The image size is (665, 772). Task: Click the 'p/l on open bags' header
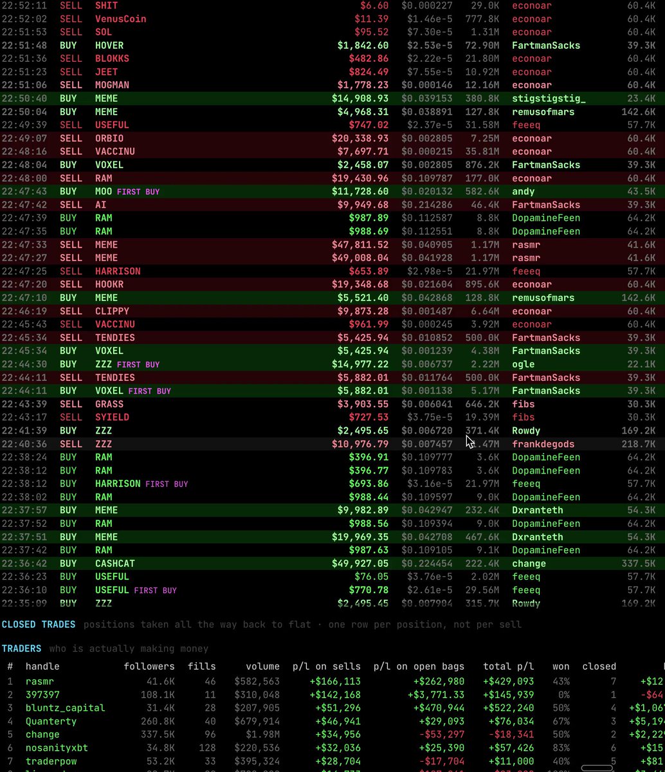pyautogui.click(x=419, y=666)
